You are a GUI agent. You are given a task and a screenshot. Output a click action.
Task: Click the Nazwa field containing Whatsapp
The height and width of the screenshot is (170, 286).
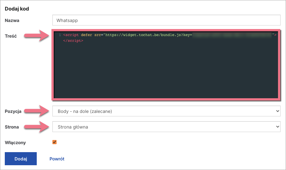pyautogui.click(x=166, y=20)
